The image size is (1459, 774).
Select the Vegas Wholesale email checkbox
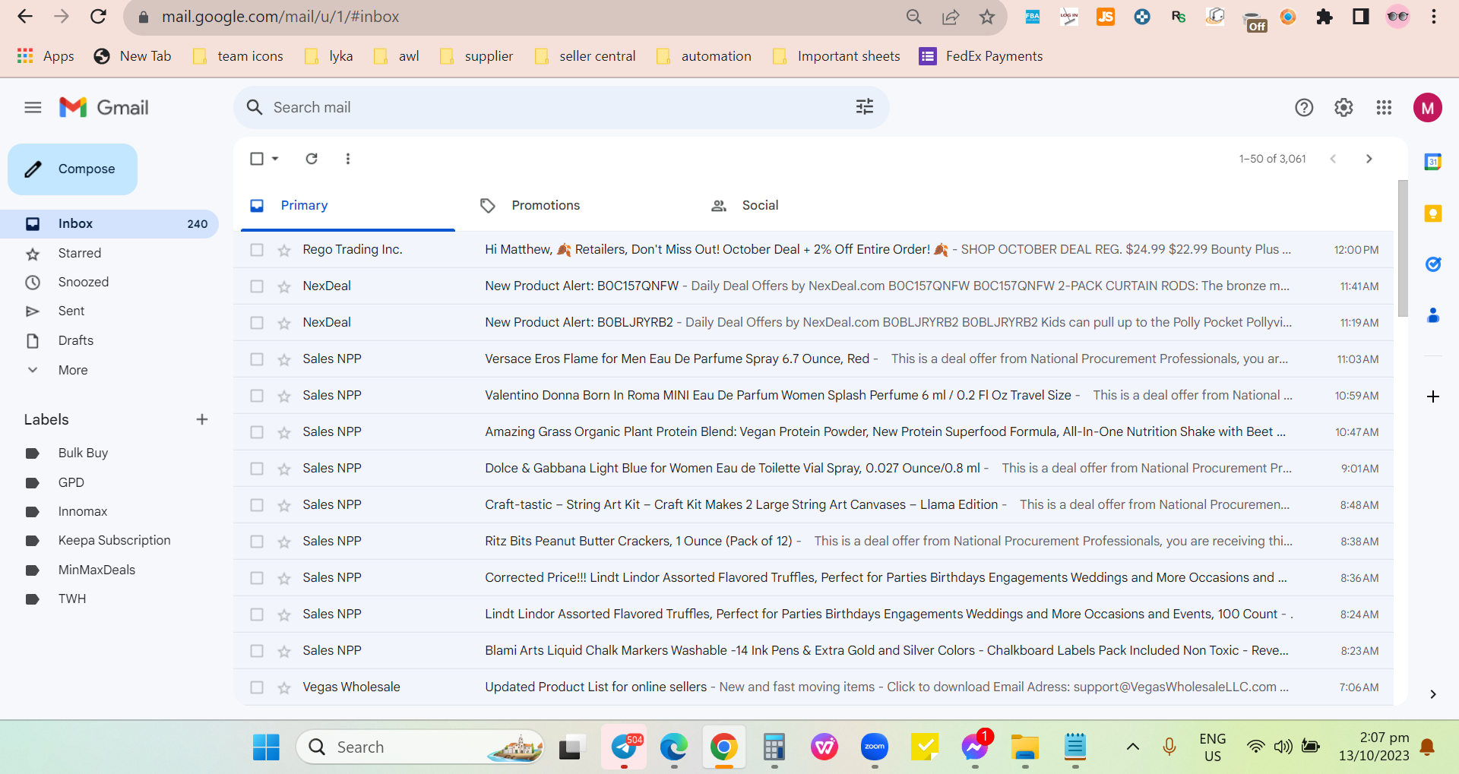257,687
